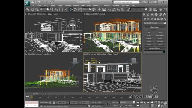
Task: Open Create Selection Set dropdown
Action: [139, 9]
